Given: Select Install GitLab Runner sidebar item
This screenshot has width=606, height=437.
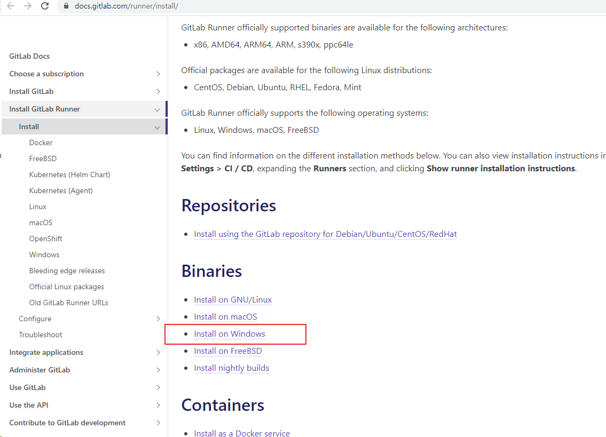Looking at the screenshot, I should pos(44,109).
